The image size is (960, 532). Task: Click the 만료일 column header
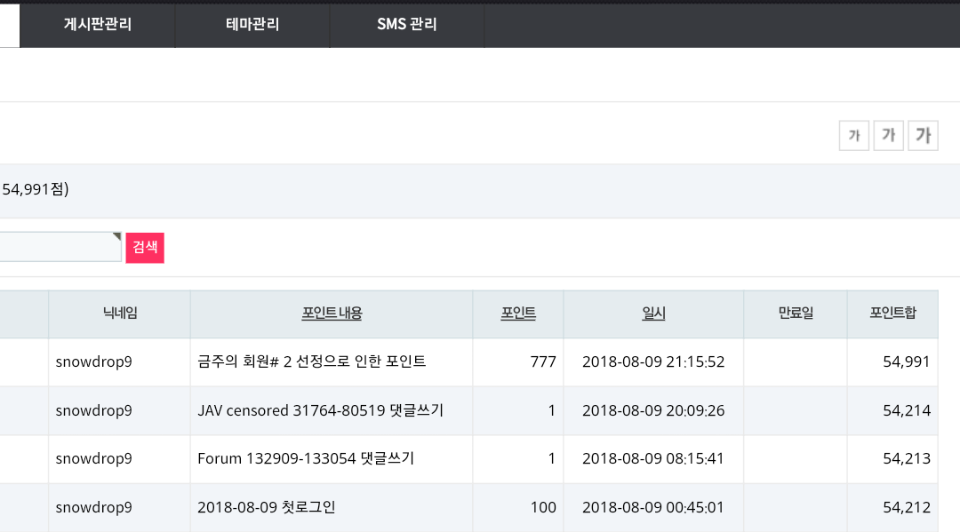click(x=796, y=314)
